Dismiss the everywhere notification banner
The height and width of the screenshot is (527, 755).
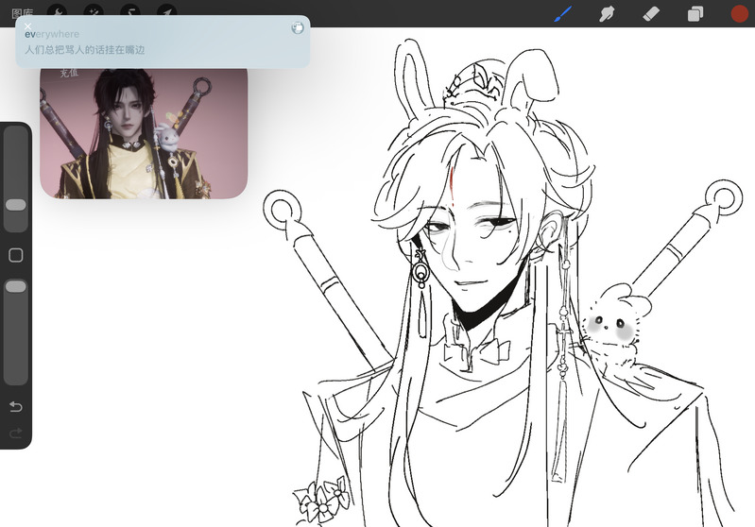coord(28,26)
